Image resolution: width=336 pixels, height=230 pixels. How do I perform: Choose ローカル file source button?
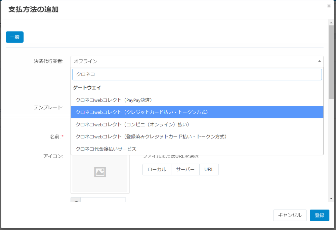click(157, 170)
